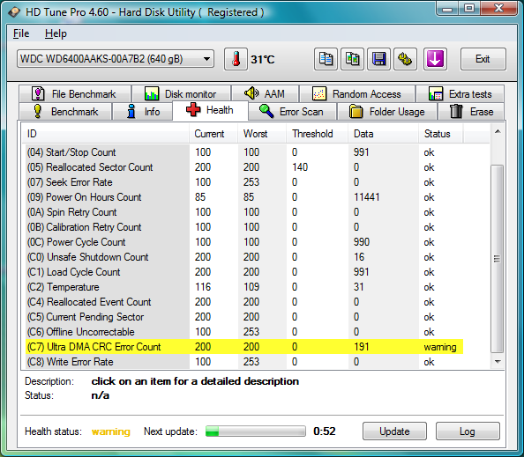
Task: Switch to the File Benchmark tab
Action: [75, 93]
